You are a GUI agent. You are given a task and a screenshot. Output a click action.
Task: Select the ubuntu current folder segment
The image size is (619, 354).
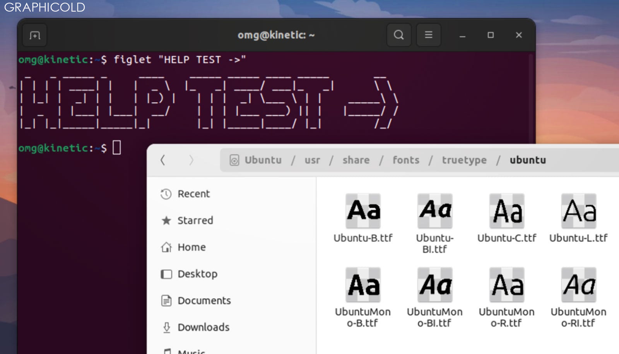pyautogui.click(x=528, y=160)
